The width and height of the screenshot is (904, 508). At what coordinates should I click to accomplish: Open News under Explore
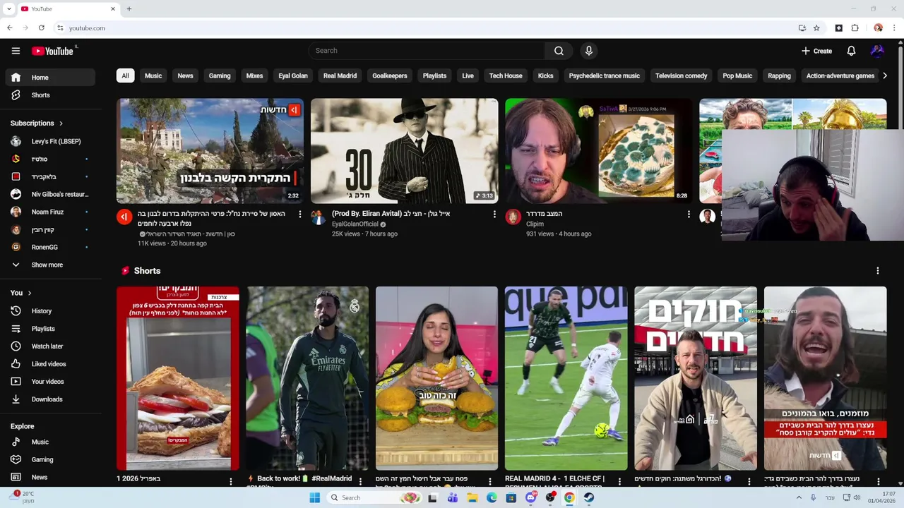coord(50,477)
